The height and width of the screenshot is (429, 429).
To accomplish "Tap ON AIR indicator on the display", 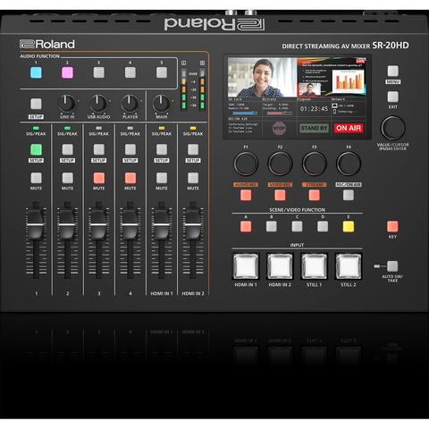I will [x=349, y=128].
